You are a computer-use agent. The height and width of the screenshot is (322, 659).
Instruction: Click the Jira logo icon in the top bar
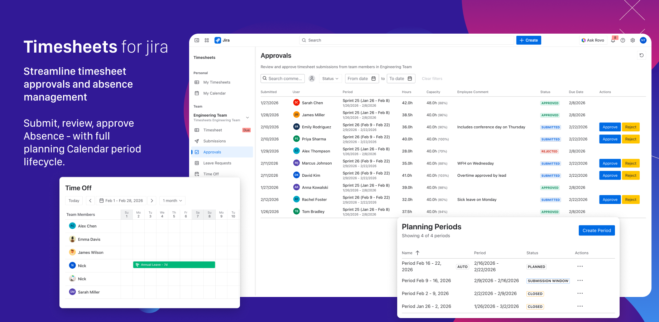pyautogui.click(x=218, y=40)
